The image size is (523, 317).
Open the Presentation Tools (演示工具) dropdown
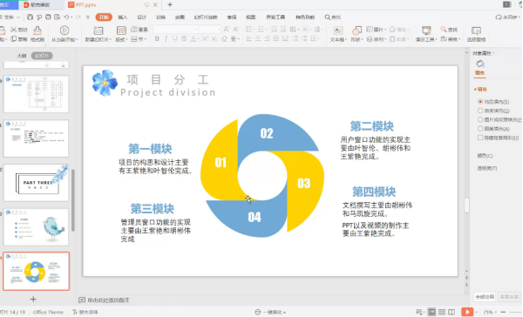[426, 40]
